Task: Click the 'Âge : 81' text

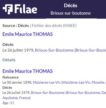Action: point(8,103)
